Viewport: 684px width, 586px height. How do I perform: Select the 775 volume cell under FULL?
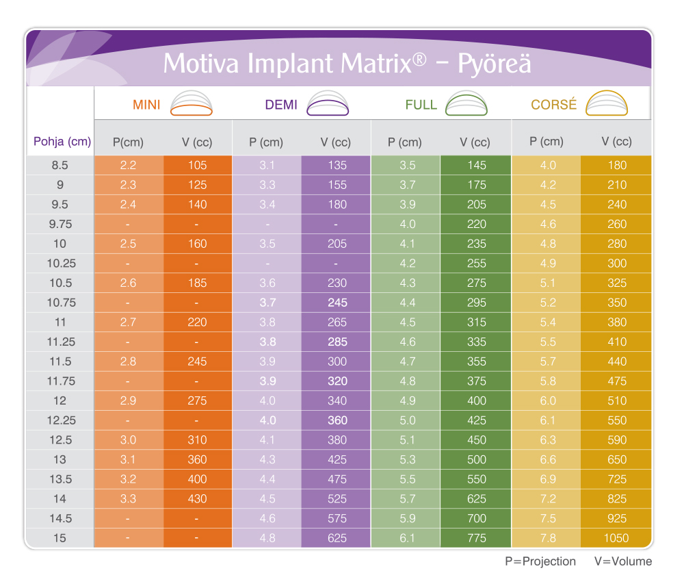[475, 538]
